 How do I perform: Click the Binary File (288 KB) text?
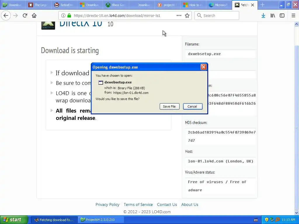pos(131,88)
